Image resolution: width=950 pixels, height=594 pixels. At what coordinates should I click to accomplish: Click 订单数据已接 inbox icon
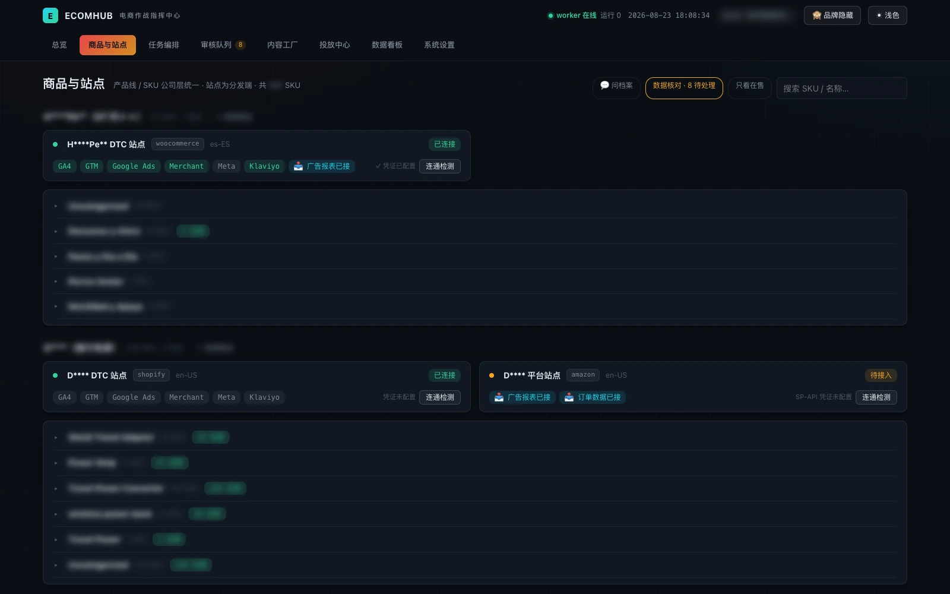569,397
